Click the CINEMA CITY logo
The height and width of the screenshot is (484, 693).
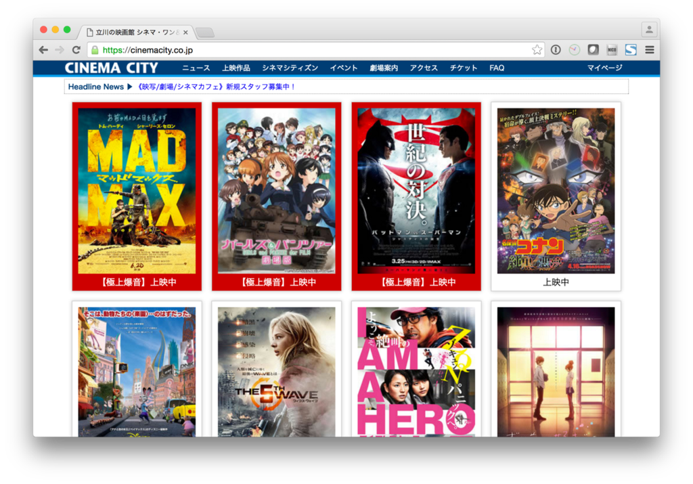112,68
